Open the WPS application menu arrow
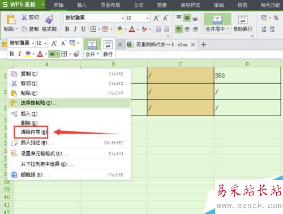The width and height of the screenshot is (283, 214). point(42,4)
